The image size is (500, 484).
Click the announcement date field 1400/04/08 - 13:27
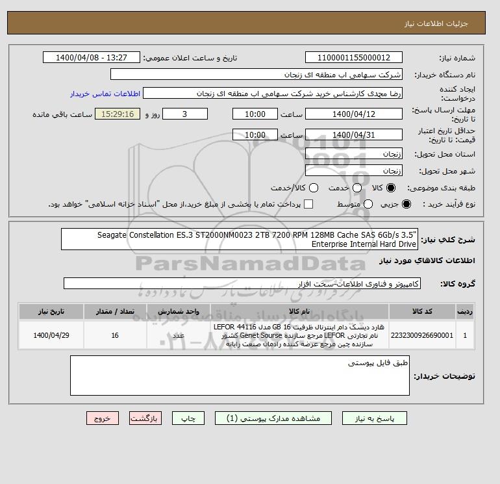[x=92, y=57]
